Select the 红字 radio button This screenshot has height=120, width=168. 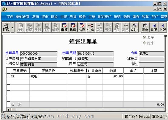click(x=144, y=43)
